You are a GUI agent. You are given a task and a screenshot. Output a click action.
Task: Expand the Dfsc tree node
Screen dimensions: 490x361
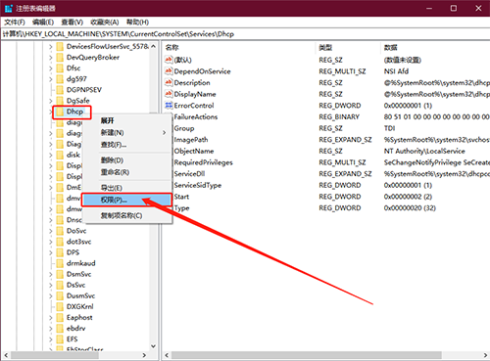[51, 68]
